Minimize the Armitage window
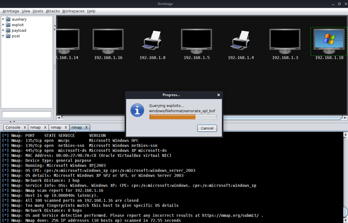The width and height of the screenshot is (348, 223). 333,4
